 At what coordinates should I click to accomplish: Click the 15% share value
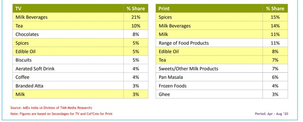pos(275,17)
